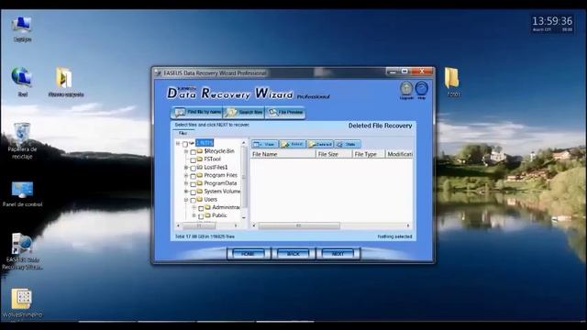Click the file list's right scroll arrow
Viewport: 587px width, 330px height.
[x=408, y=225]
